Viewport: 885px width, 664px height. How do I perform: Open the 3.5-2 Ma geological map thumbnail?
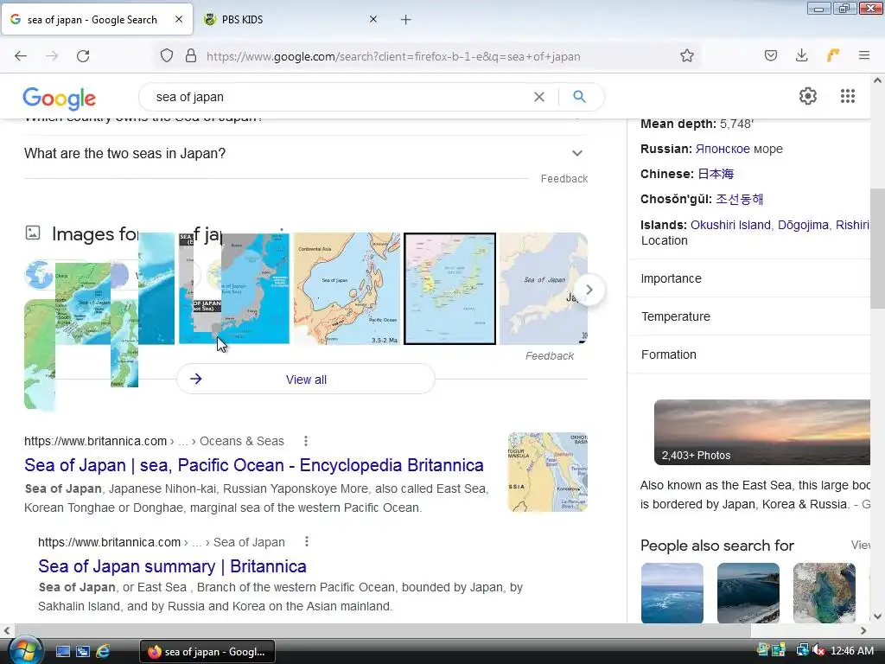pos(347,289)
